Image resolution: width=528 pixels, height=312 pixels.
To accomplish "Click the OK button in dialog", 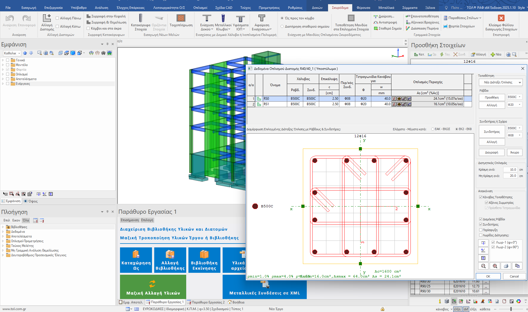I will (488, 276).
